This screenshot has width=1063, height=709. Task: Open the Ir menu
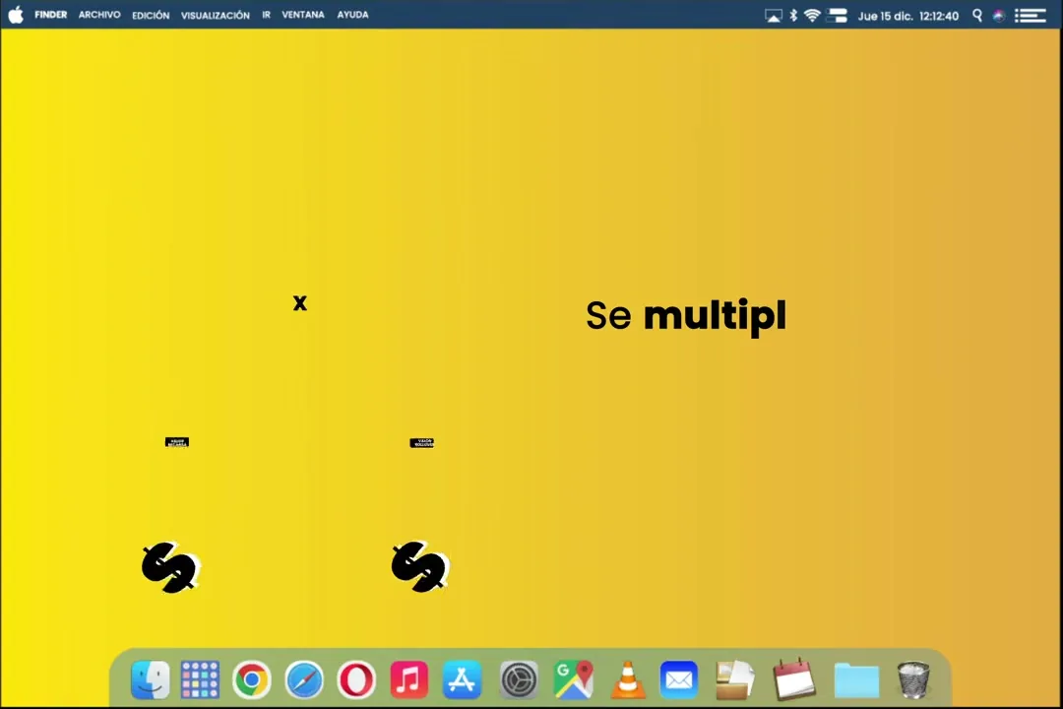point(267,14)
